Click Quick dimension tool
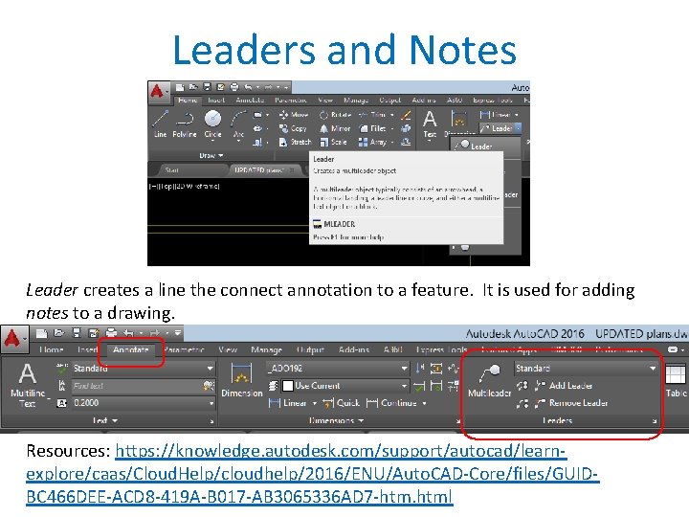This screenshot has width=689, height=517. [341, 403]
